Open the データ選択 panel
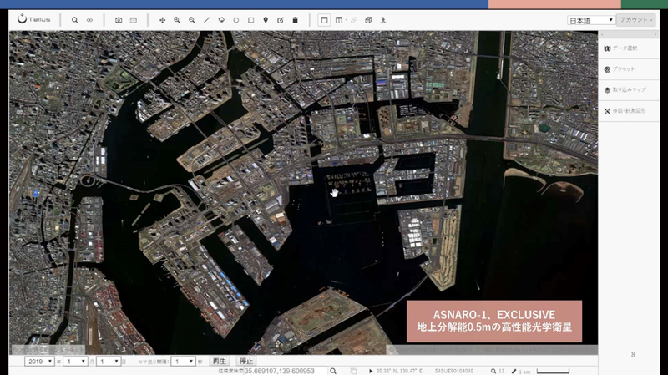The width and height of the screenshot is (668, 375). coord(629,48)
